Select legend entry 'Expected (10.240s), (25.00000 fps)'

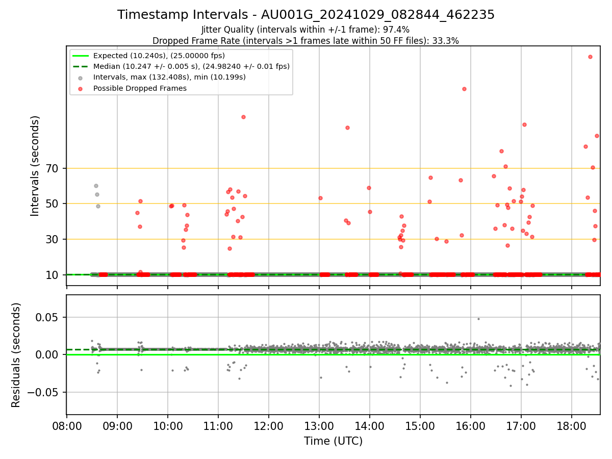click(x=159, y=56)
